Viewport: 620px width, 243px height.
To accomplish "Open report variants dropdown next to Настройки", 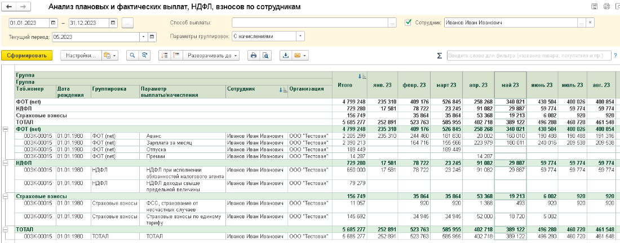I will coord(110,56).
